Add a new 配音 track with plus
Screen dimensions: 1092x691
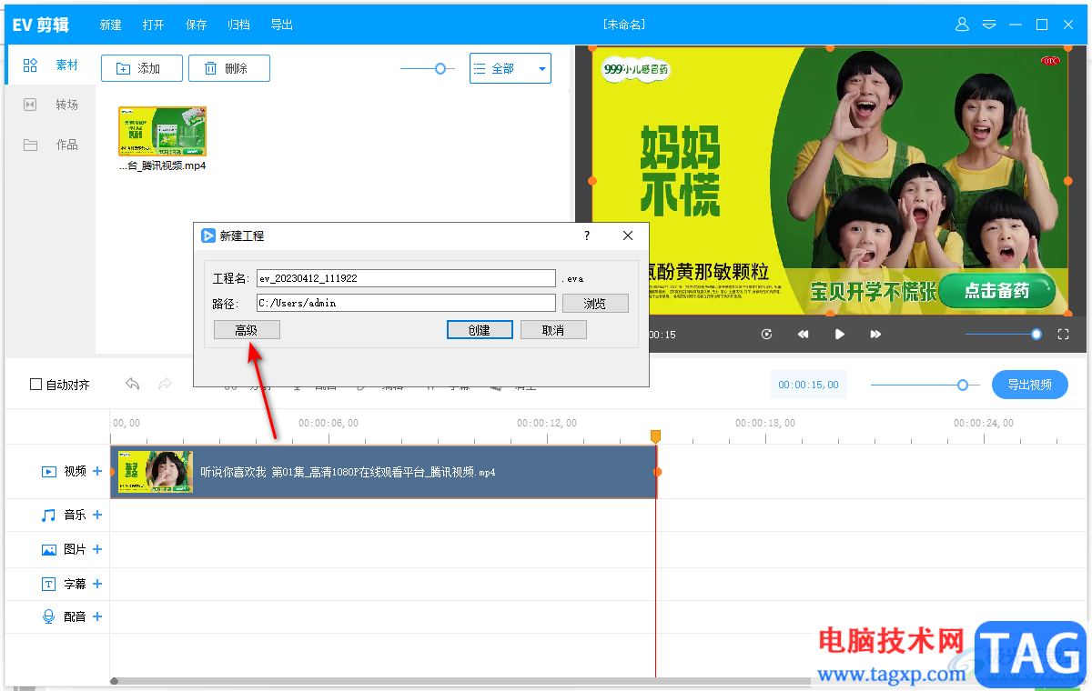[x=97, y=616]
